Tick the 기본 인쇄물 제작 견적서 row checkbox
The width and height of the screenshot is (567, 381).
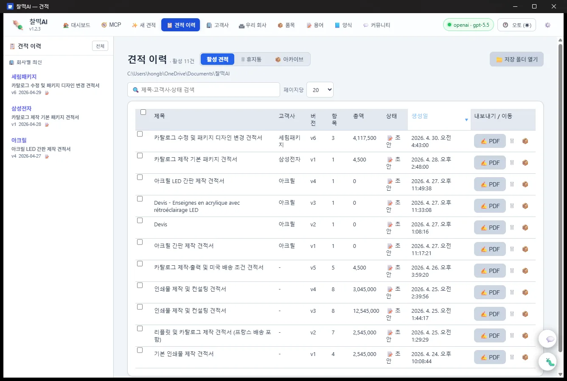(x=140, y=350)
